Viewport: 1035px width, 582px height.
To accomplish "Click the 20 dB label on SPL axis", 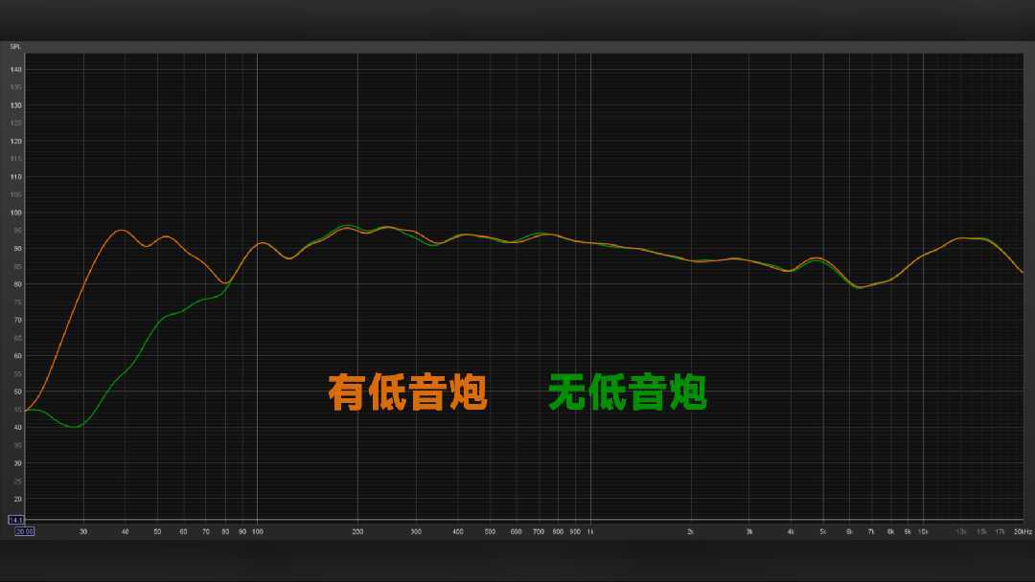I will pos(16,499).
